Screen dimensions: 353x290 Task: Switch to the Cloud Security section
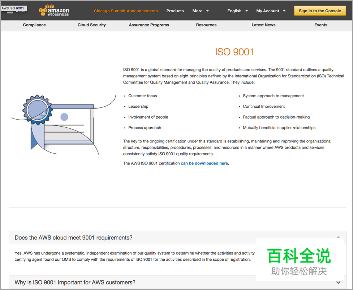tap(91, 25)
